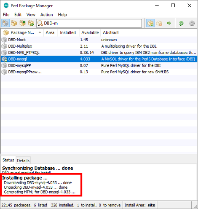Image resolution: width=198 pixels, height=209 pixels.
Task: Sort by the Package Name column header
Action: coord(22,32)
